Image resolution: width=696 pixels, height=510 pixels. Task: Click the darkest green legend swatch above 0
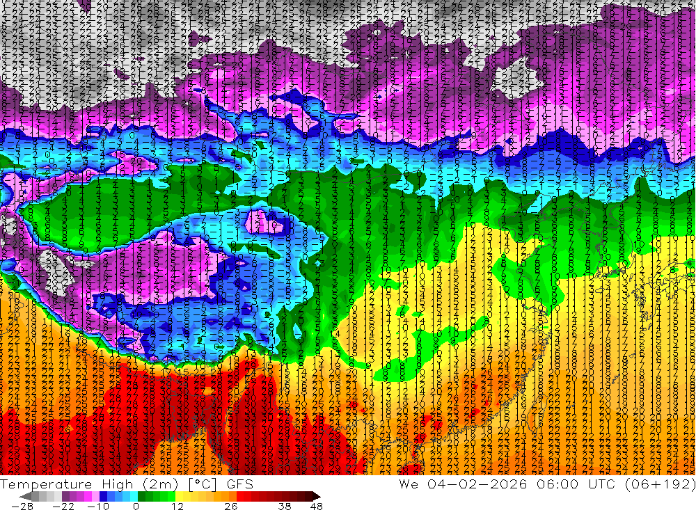[141, 496]
